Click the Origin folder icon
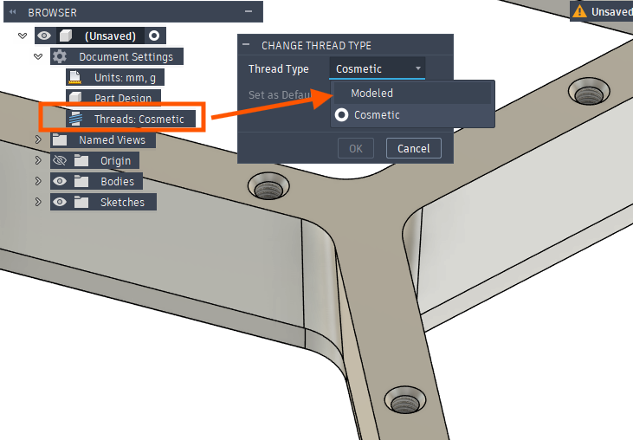Image resolution: width=633 pixels, height=440 pixels. click(81, 160)
